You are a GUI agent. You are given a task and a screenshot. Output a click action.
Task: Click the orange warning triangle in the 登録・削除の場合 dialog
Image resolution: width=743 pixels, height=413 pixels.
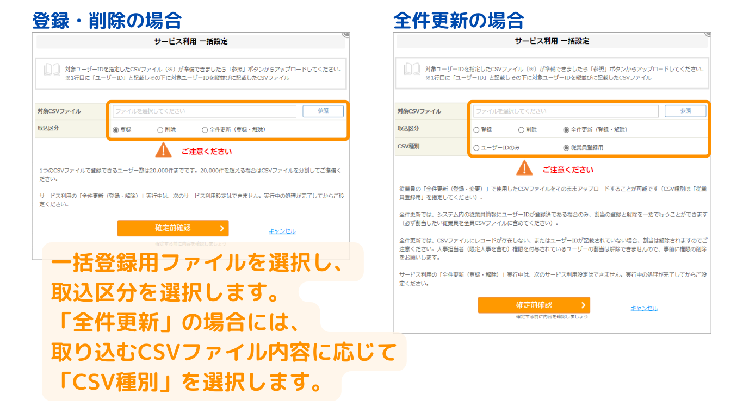163,151
